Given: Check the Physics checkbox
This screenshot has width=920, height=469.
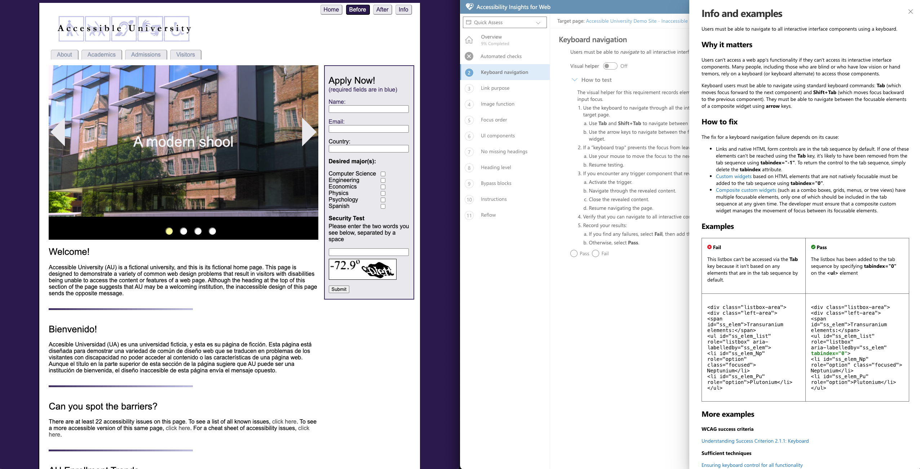Looking at the screenshot, I should tap(383, 194).
